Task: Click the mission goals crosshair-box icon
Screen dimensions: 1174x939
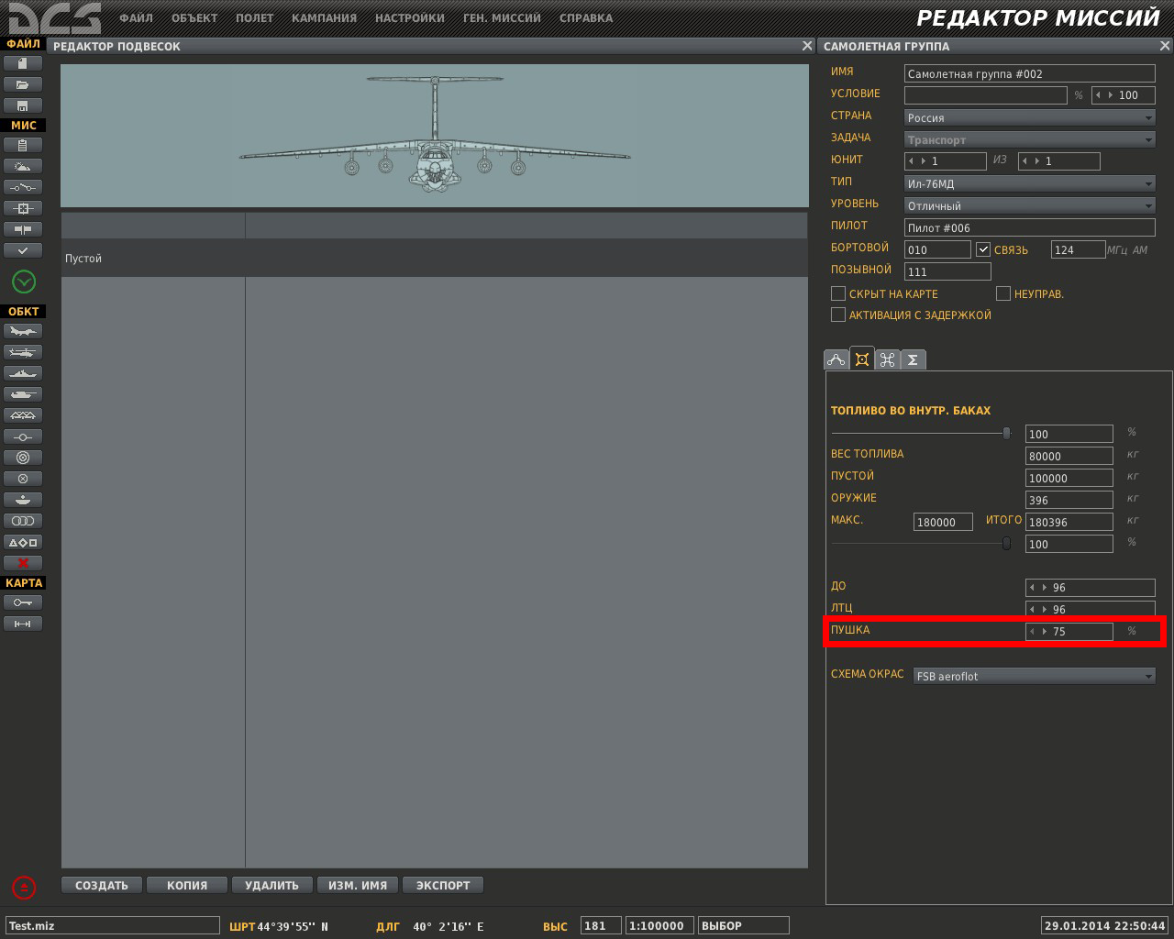Action: 23,208
